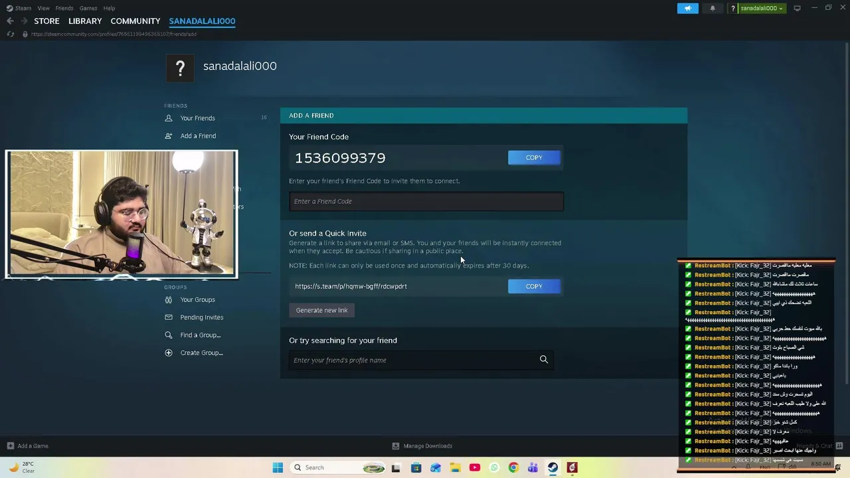Click the page URL address bar
Image resolution: width=850 pixels, height=478 pixels.
(114, 34)
